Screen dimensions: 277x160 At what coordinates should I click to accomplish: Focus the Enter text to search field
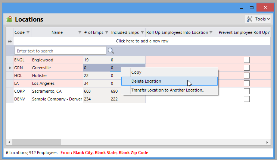pyautogui.click(x=60, y=51)
